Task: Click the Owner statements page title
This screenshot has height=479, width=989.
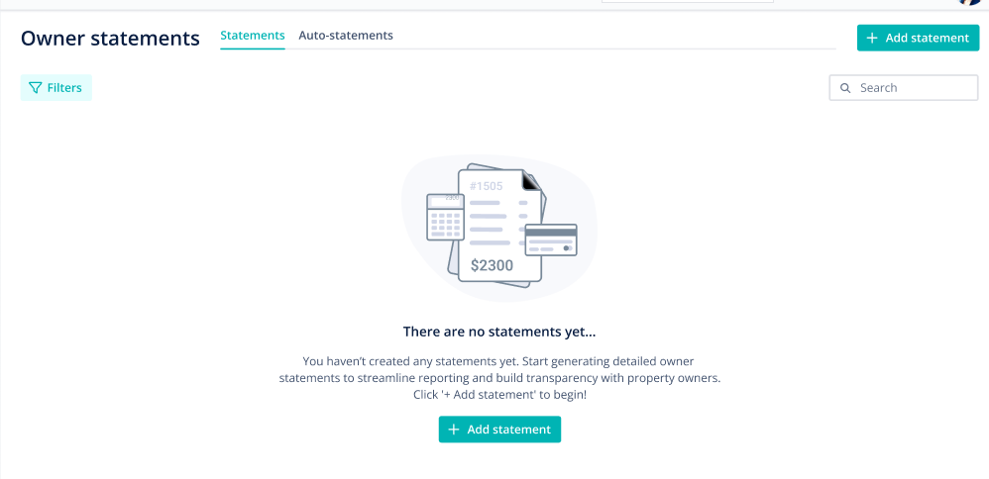Action: (x=110, y=38)
